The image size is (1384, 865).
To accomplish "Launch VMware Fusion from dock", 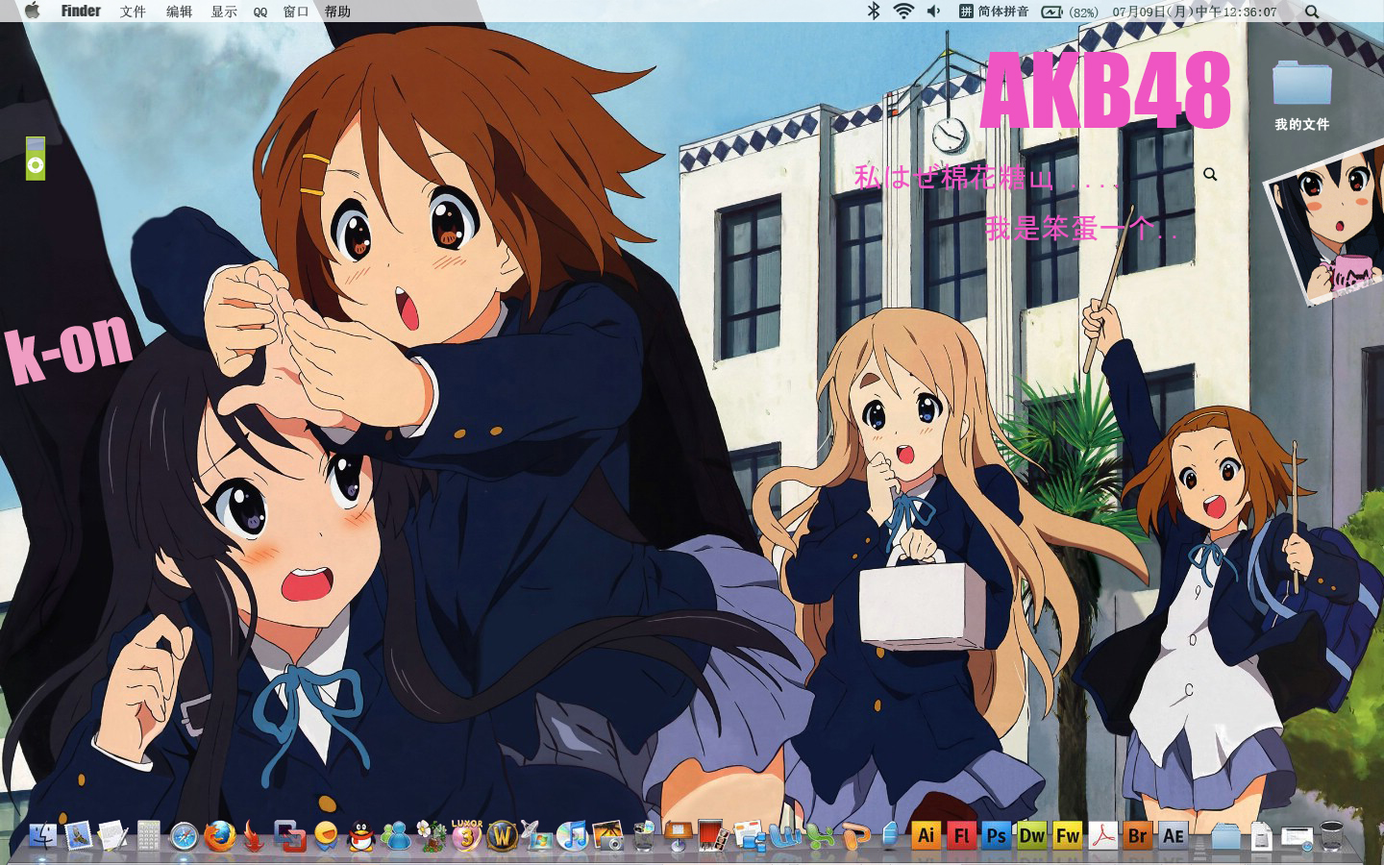I will (289, 836).
